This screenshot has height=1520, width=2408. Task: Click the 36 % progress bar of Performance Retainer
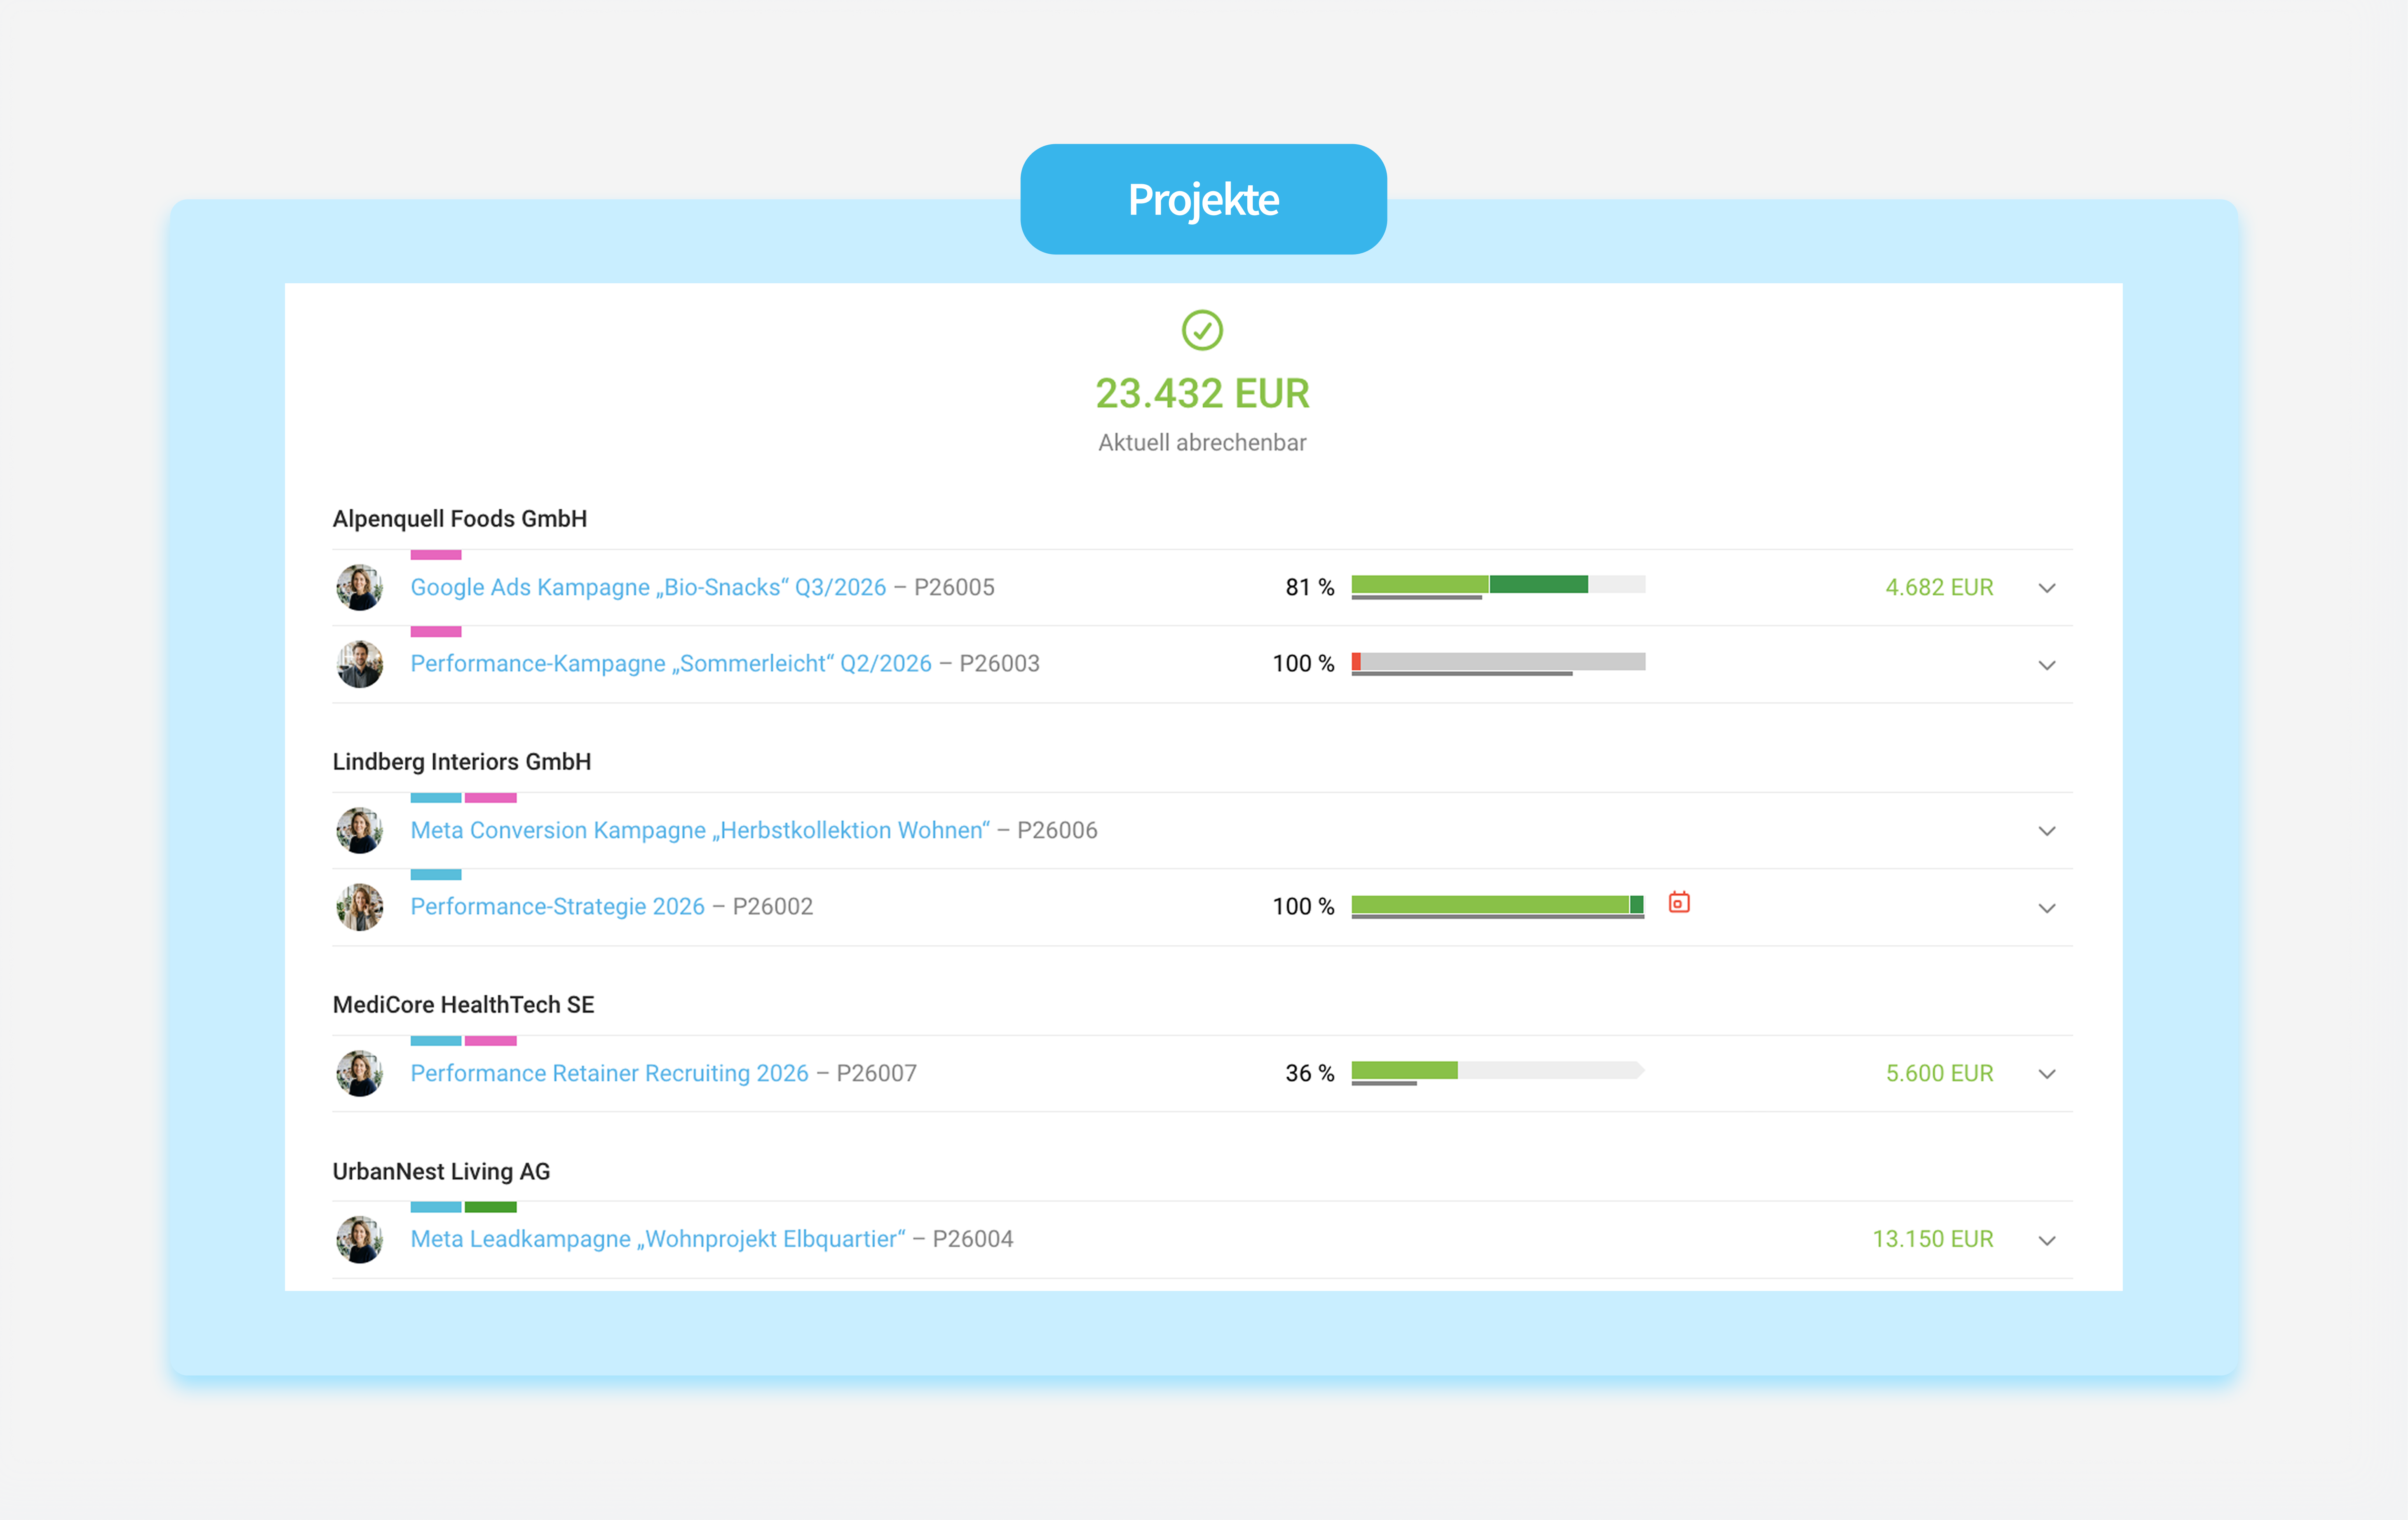point(1498,1072)
